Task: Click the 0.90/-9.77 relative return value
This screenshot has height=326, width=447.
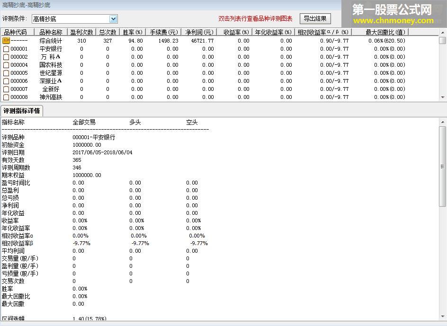Action: (x=334, y=41)
